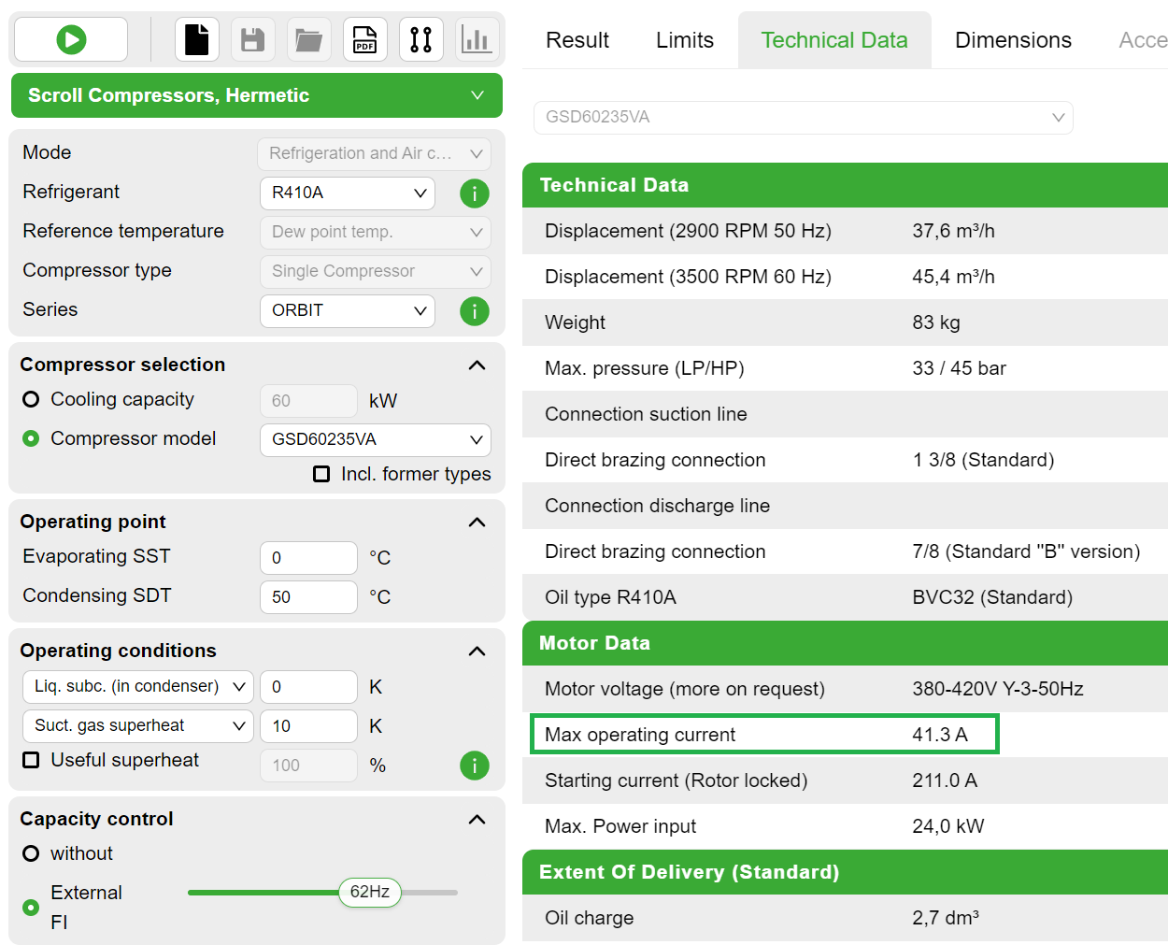Screen dimensions: 1168x945
Task: Click the save floppy disk icon
Action: pyautogui.click(x=252, y=39)
